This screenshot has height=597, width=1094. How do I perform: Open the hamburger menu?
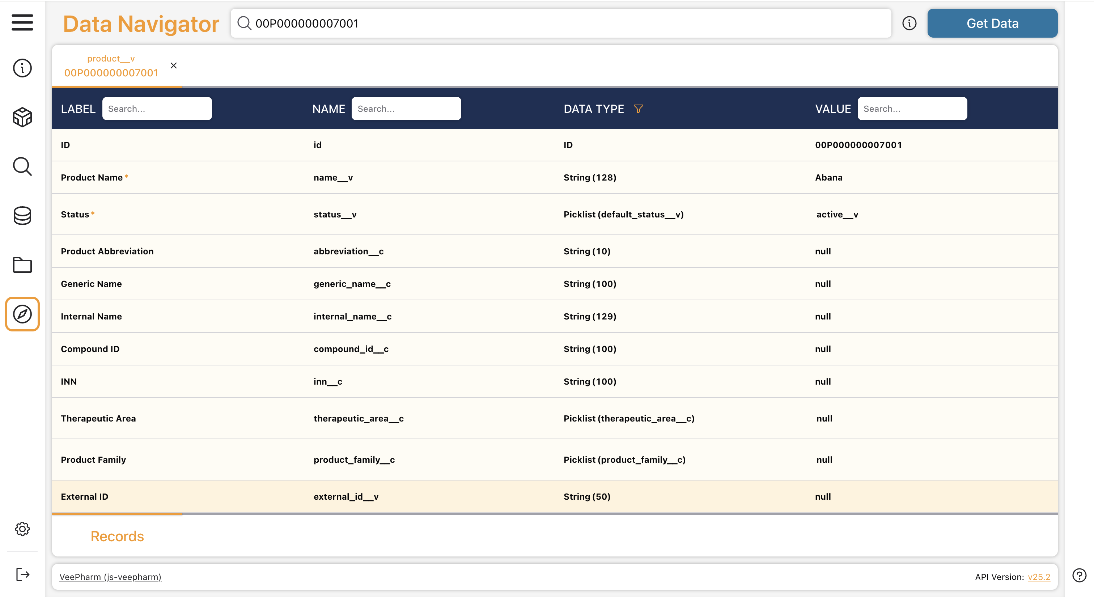(22, 22)
